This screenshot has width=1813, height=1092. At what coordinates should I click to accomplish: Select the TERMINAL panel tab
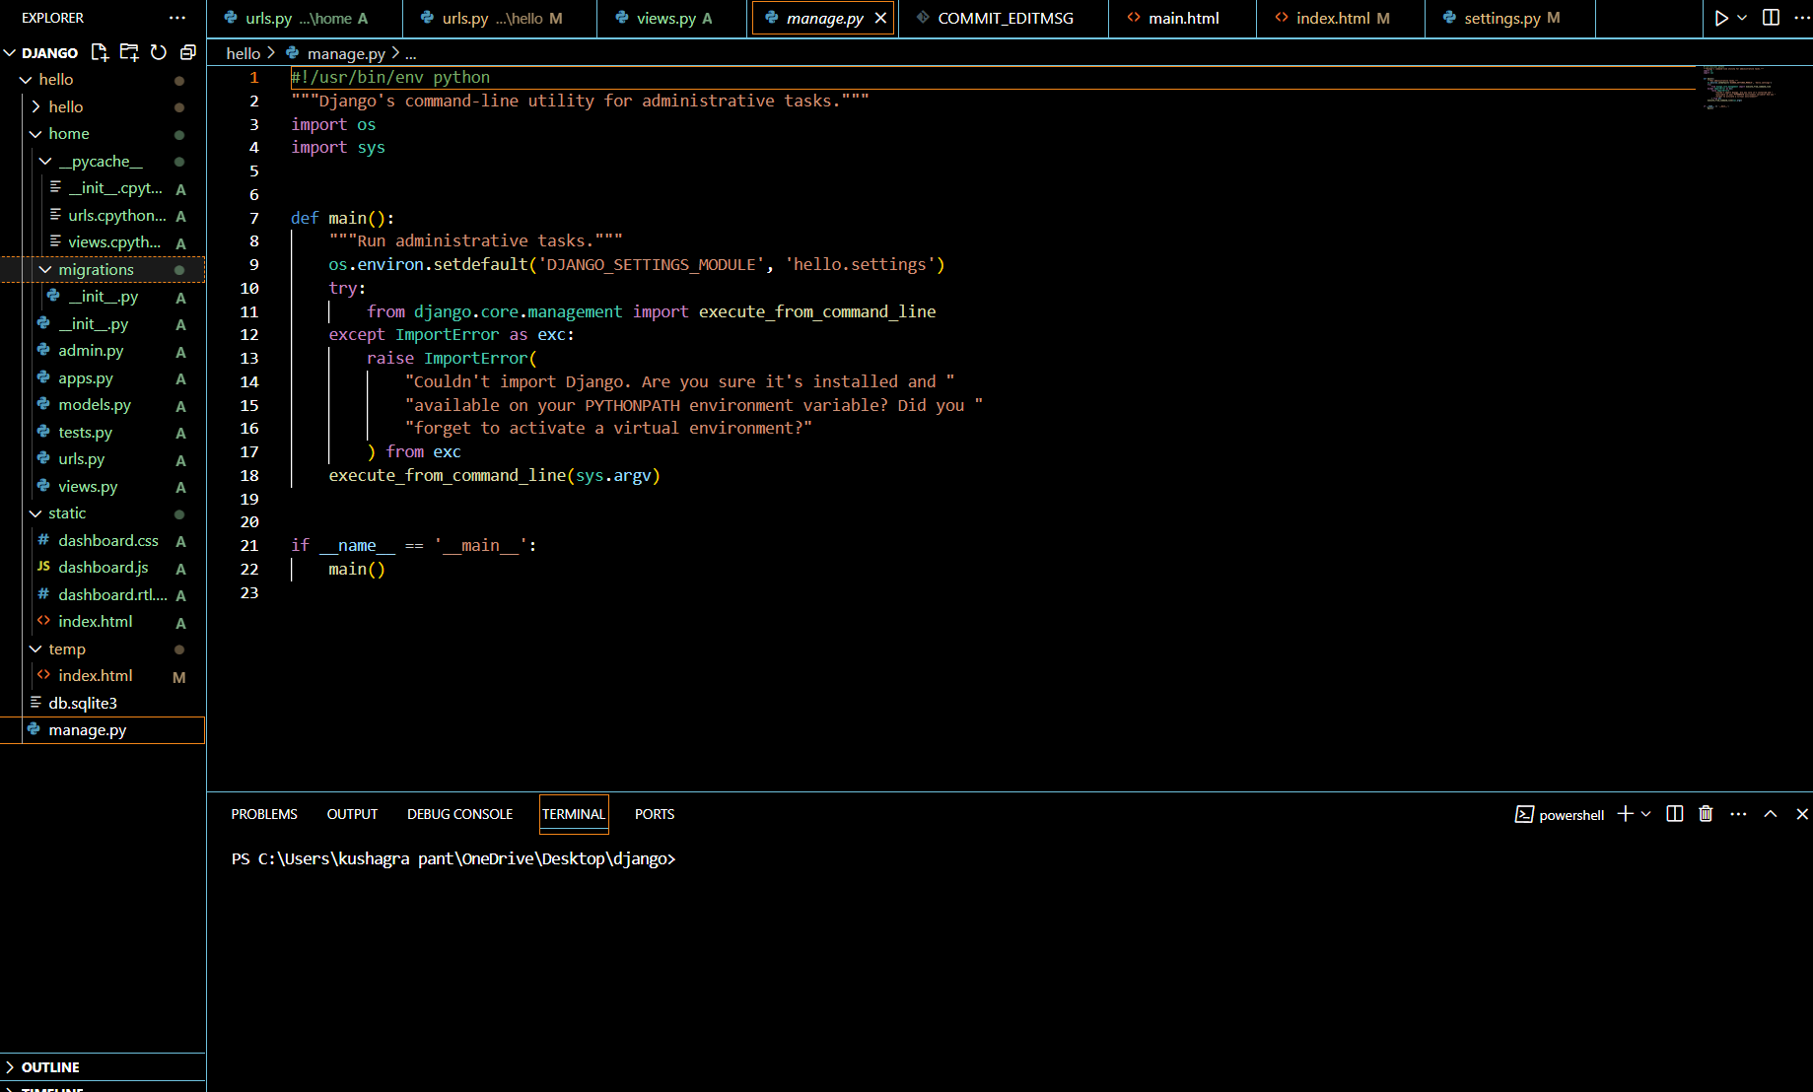pyautogui.click(x=574, y=814)
